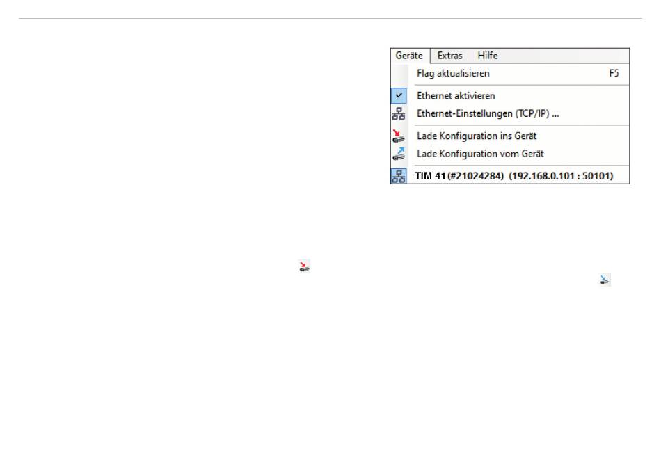661x457 pixels.
Task: Choose Ethernet aktivieren menu entry text
Action: (456, 96)
